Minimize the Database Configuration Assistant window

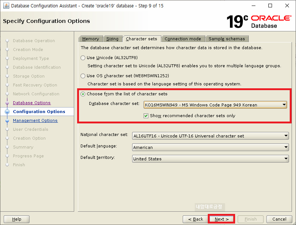coord(254,6)
